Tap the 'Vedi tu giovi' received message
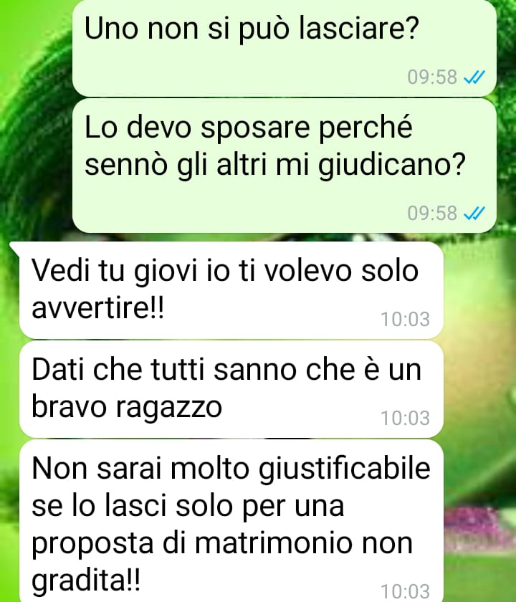The width and height of the screenshot is (516, 602). pos(231,290)
